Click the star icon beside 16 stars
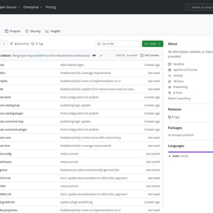Screen dimensions: 213x213 click(169, 81)
